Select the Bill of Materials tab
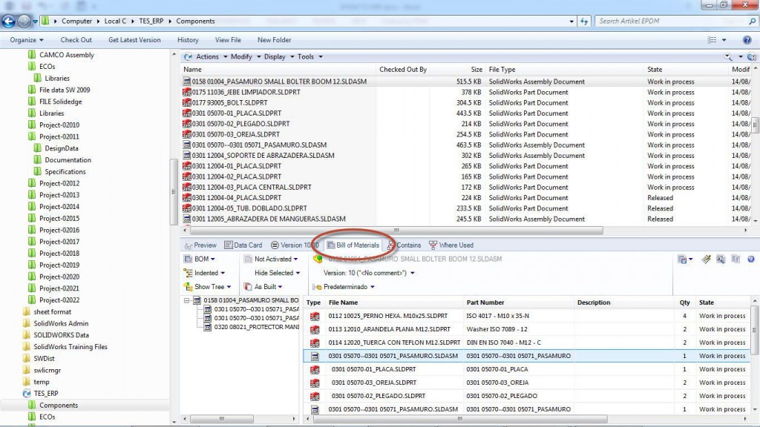 (x=353, y=245)
